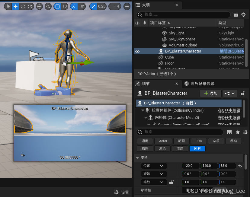This screenshot has width=250, height=197.
Task: Open viewport layout options icon
Action: click(x=127, y=6)
